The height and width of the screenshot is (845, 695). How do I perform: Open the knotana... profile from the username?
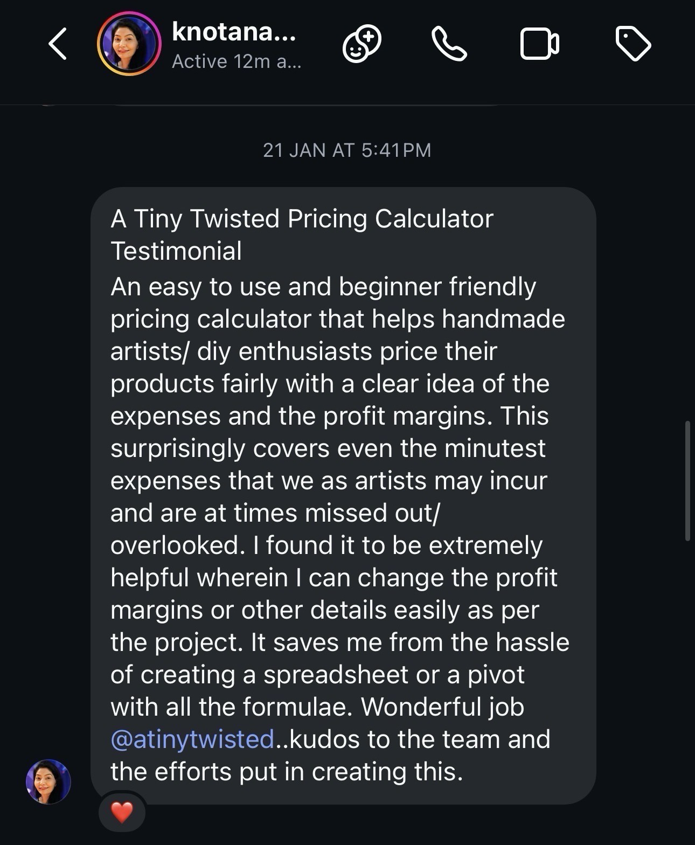pyautogui.click(x=234, y=32)
